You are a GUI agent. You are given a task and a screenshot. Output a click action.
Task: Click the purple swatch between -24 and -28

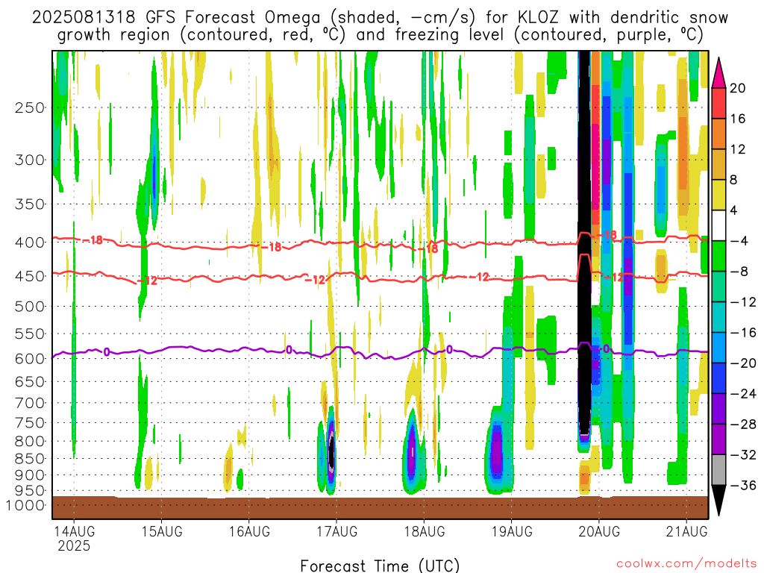[x=718, y=409]
